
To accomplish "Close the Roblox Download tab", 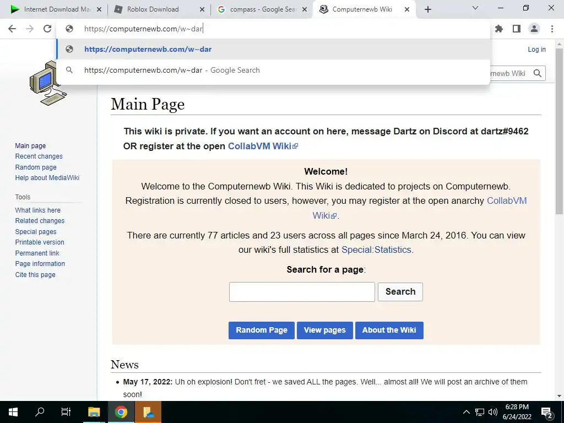I will tap(202, 9).
